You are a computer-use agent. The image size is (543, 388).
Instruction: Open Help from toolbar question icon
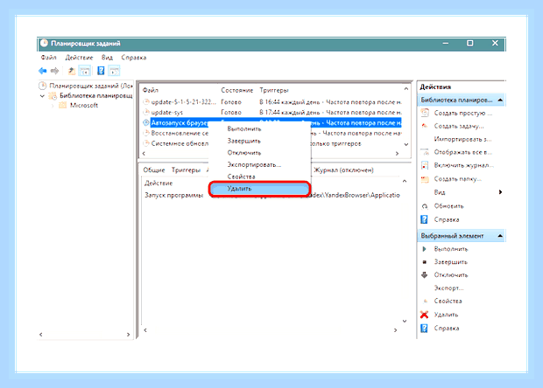coord(101,71)
